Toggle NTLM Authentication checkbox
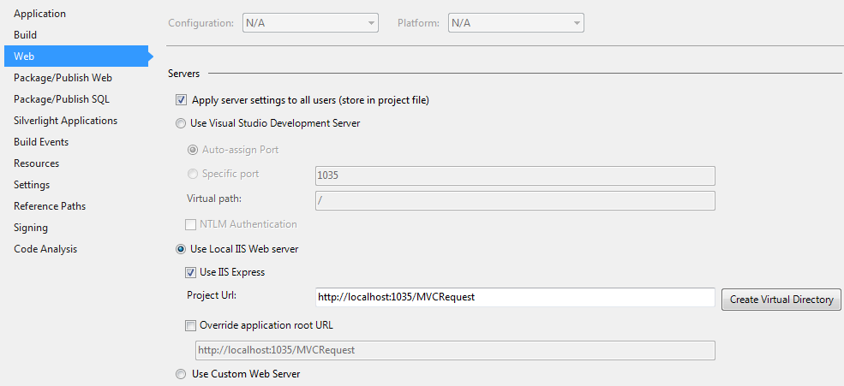This screenshot has height=386, width=844. [190, 224]
